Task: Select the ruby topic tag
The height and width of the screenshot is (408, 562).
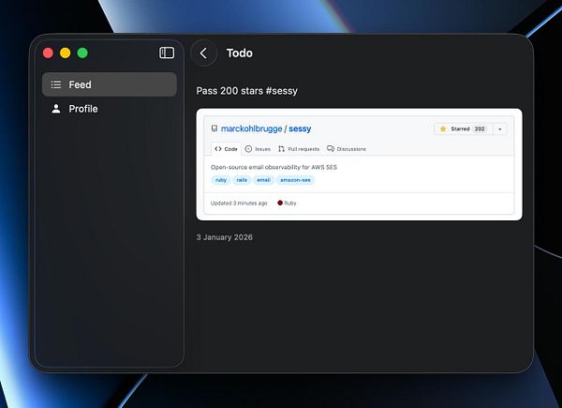Action: coord(221,180)
